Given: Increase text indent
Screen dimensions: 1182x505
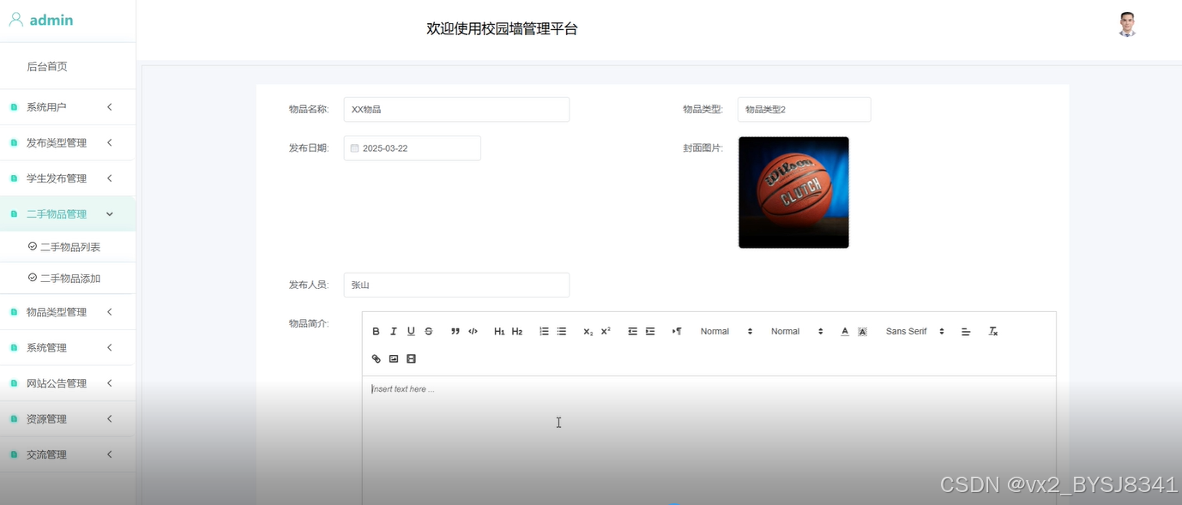Looking at the screenshot, I should [650, 331].
